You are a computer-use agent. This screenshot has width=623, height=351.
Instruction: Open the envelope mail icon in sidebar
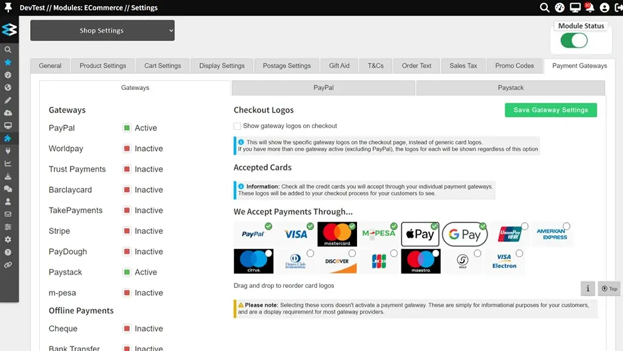coord(8,214)
